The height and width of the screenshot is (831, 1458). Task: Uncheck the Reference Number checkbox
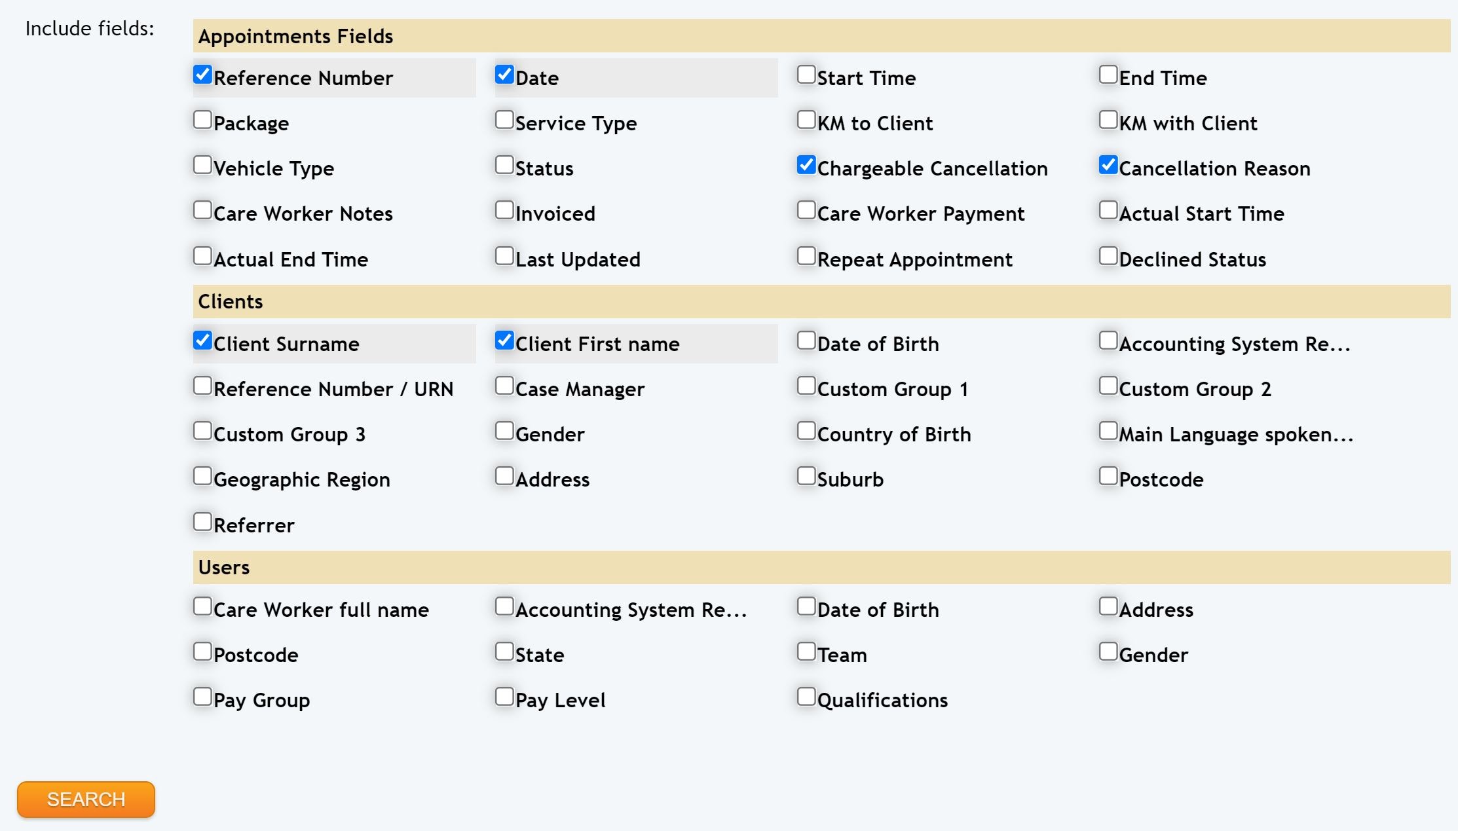[x=202, y=75]
